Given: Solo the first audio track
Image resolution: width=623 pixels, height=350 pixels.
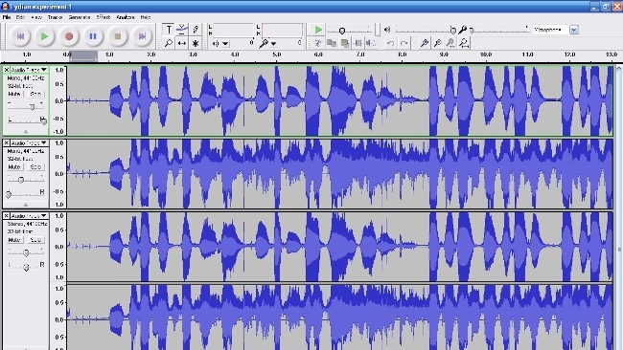Looking at the screenshot, I should pos(35,94).
